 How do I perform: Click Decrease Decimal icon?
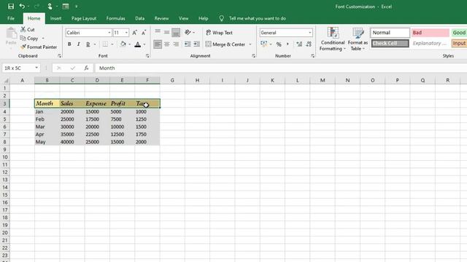click(x=309, y=44)
